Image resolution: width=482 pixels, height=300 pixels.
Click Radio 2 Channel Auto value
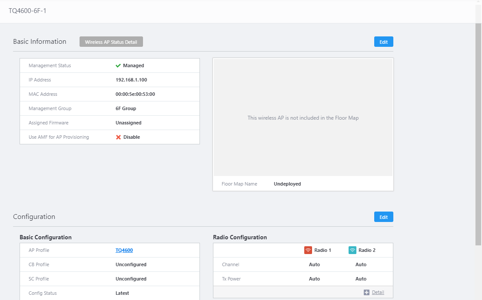pos(361,264)
